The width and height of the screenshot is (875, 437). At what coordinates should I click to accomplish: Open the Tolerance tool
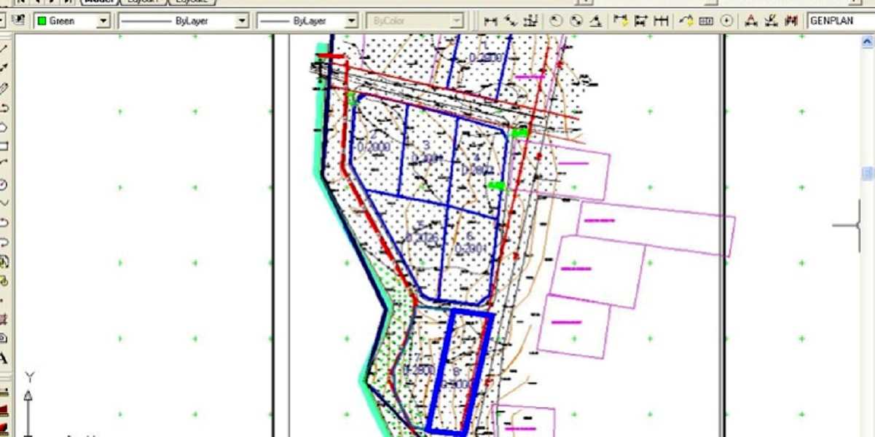click(706, 21)
